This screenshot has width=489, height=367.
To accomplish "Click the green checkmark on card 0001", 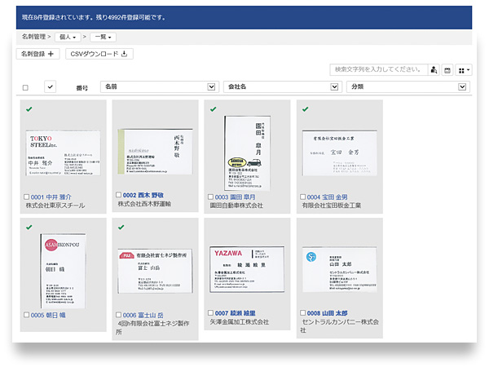I will point(29,109).
